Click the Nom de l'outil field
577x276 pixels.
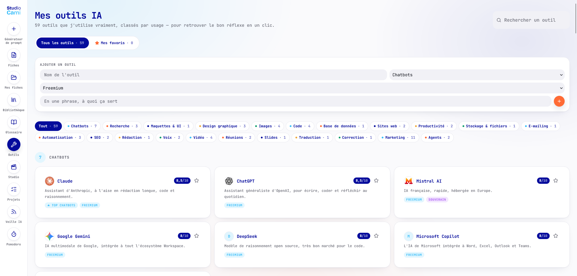[213, 75]
